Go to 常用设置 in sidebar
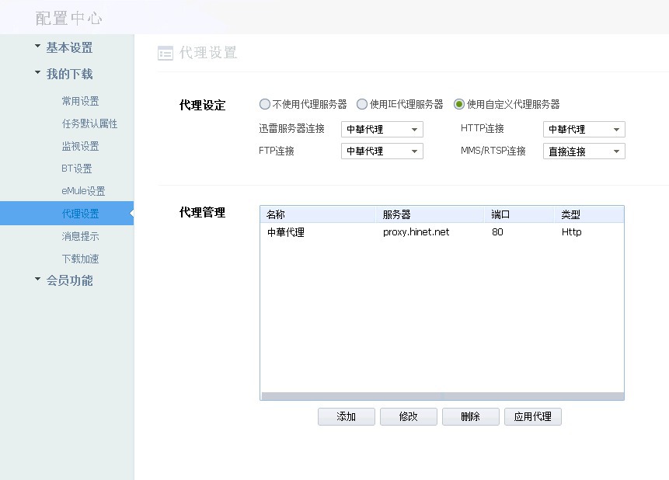 click(80, 101)
